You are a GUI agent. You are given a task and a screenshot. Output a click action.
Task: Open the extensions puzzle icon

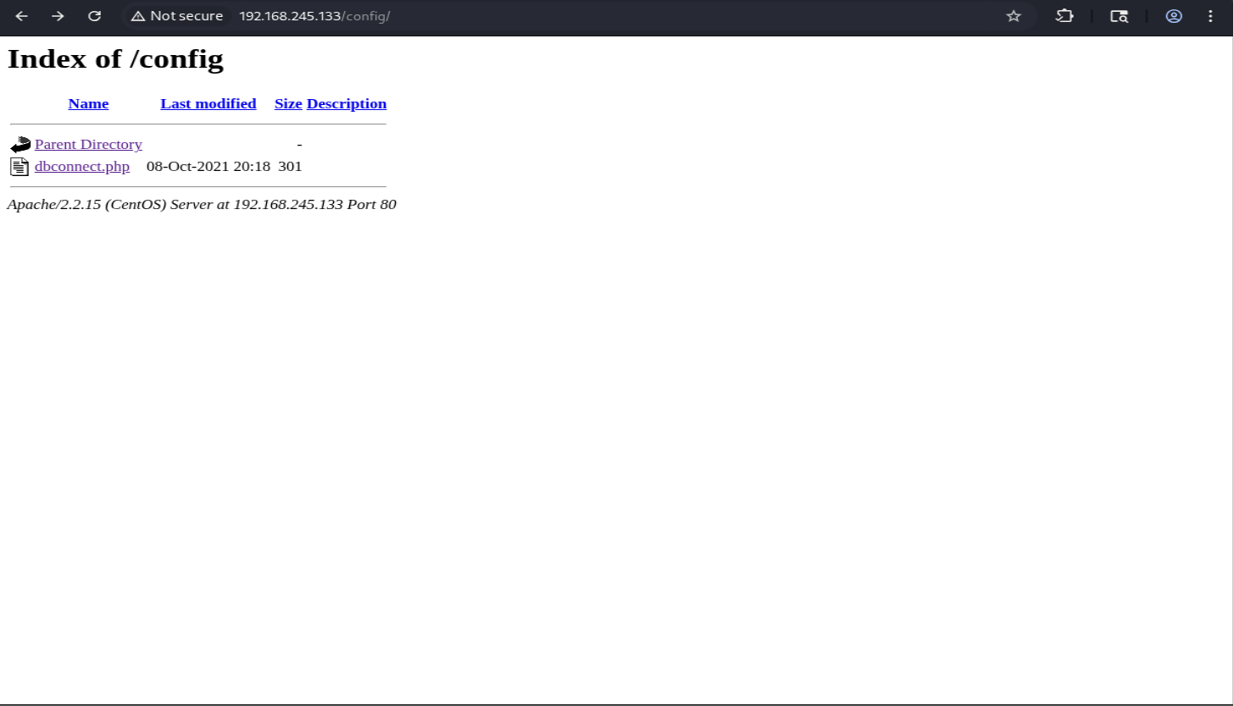pyautogui.click(x=1064, y=16)
